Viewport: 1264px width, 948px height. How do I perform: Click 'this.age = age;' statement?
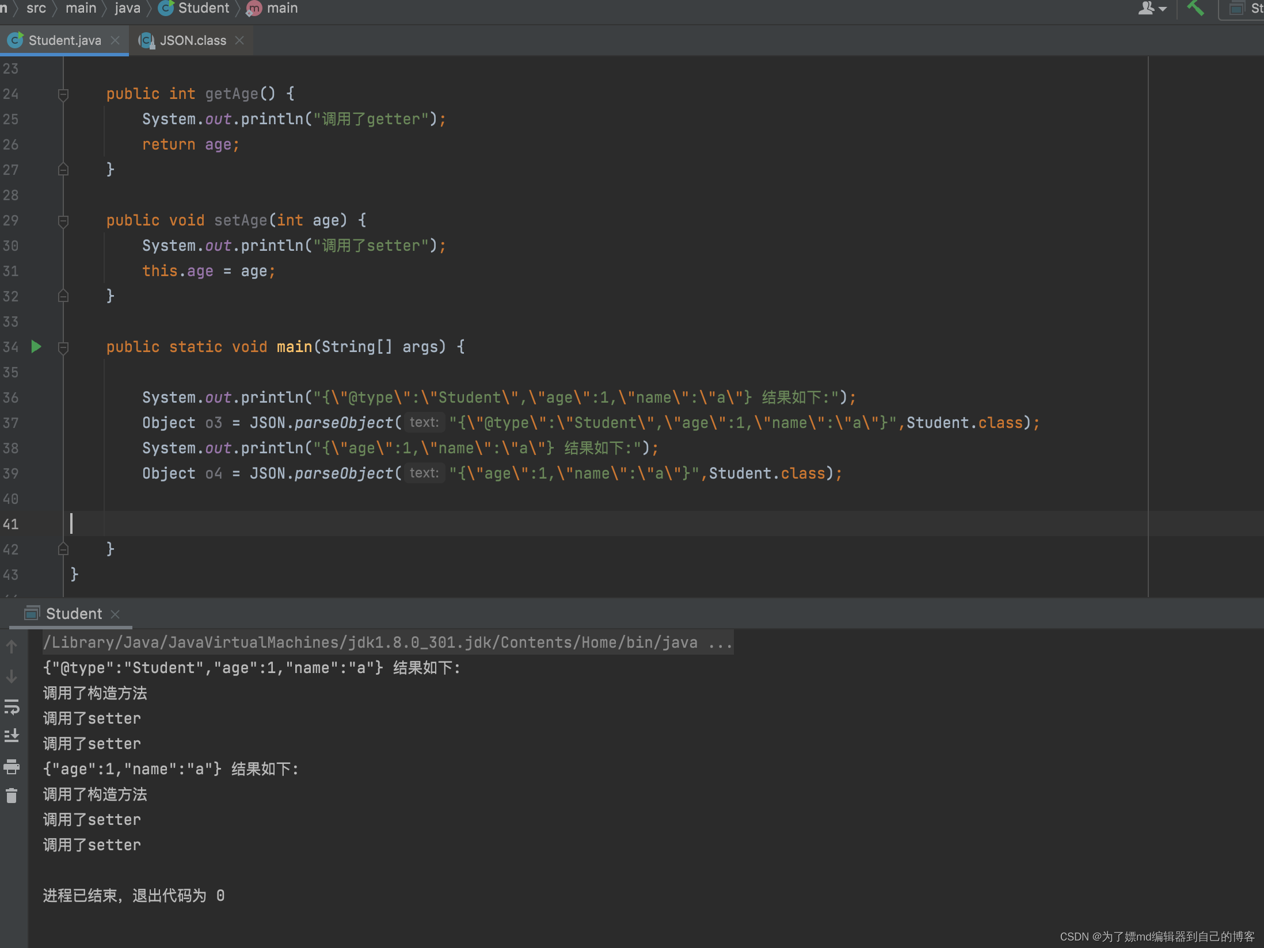(209, 271)
